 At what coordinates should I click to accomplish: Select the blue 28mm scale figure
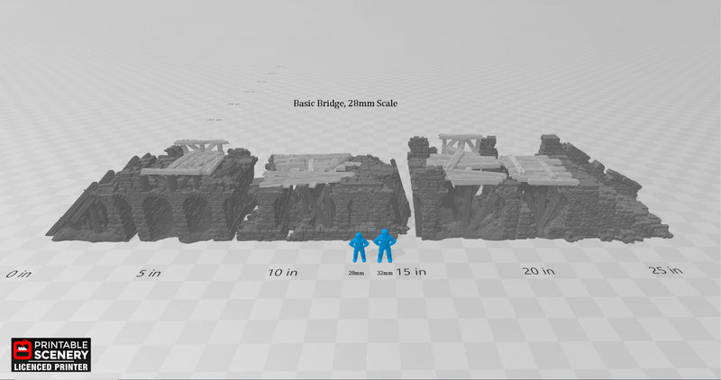359,246
